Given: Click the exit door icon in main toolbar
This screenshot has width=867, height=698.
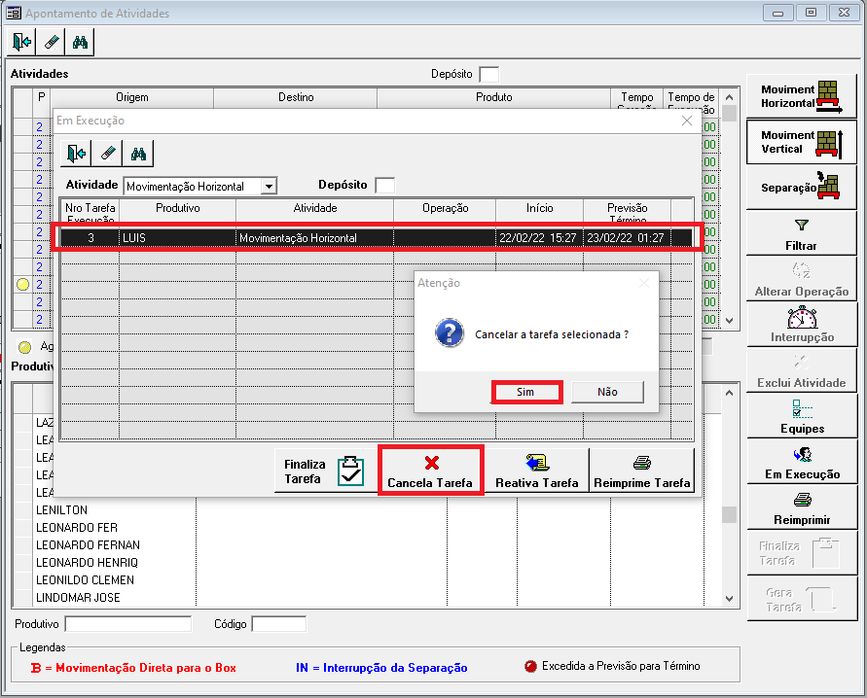Looking at the screenshot, I should 21,42.
